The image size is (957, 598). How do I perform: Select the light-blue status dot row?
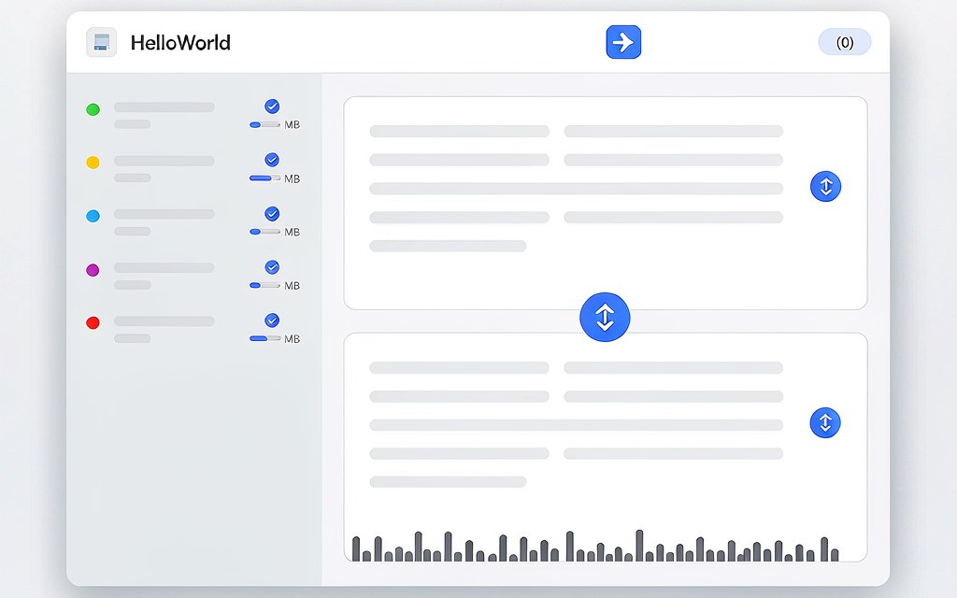(193, 222)
